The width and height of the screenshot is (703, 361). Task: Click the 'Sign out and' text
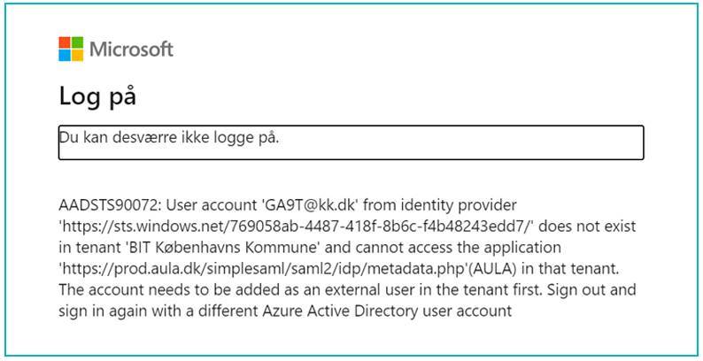pos(591,289)
